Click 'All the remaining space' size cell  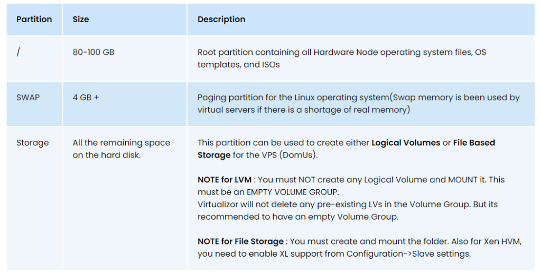pos(121,149)
